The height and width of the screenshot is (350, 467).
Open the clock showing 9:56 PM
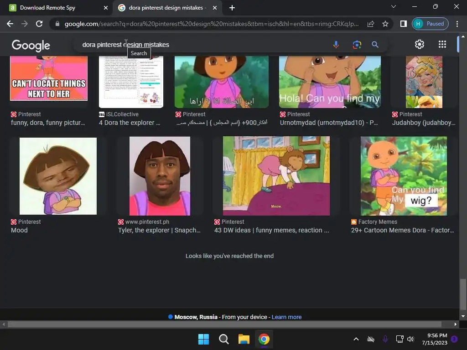435,339
